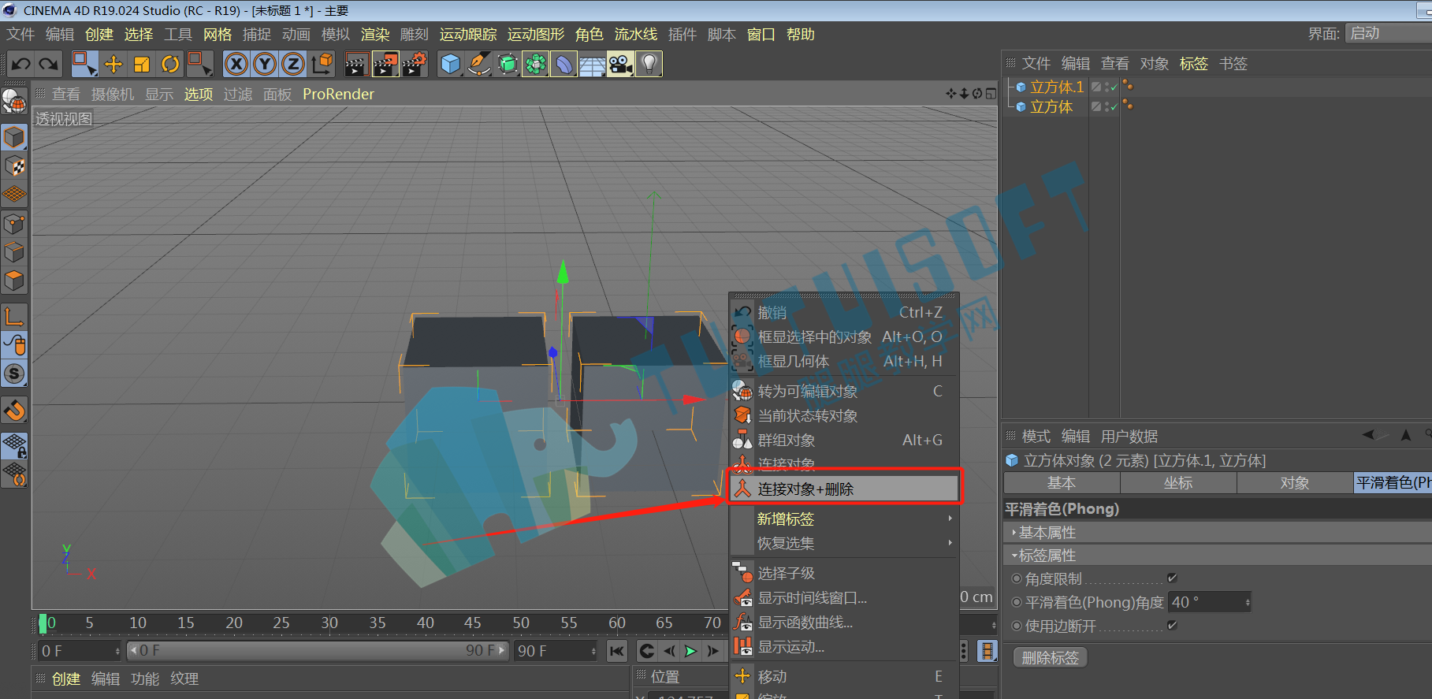1432x699 pixels.
Task: Select the Rotate tool
Action: (x=170, y=64)
